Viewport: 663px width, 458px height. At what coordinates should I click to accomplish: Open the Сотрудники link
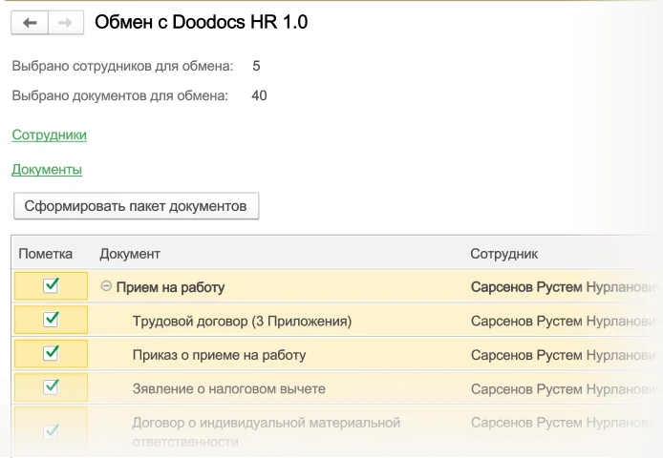[x=49, y=135]
